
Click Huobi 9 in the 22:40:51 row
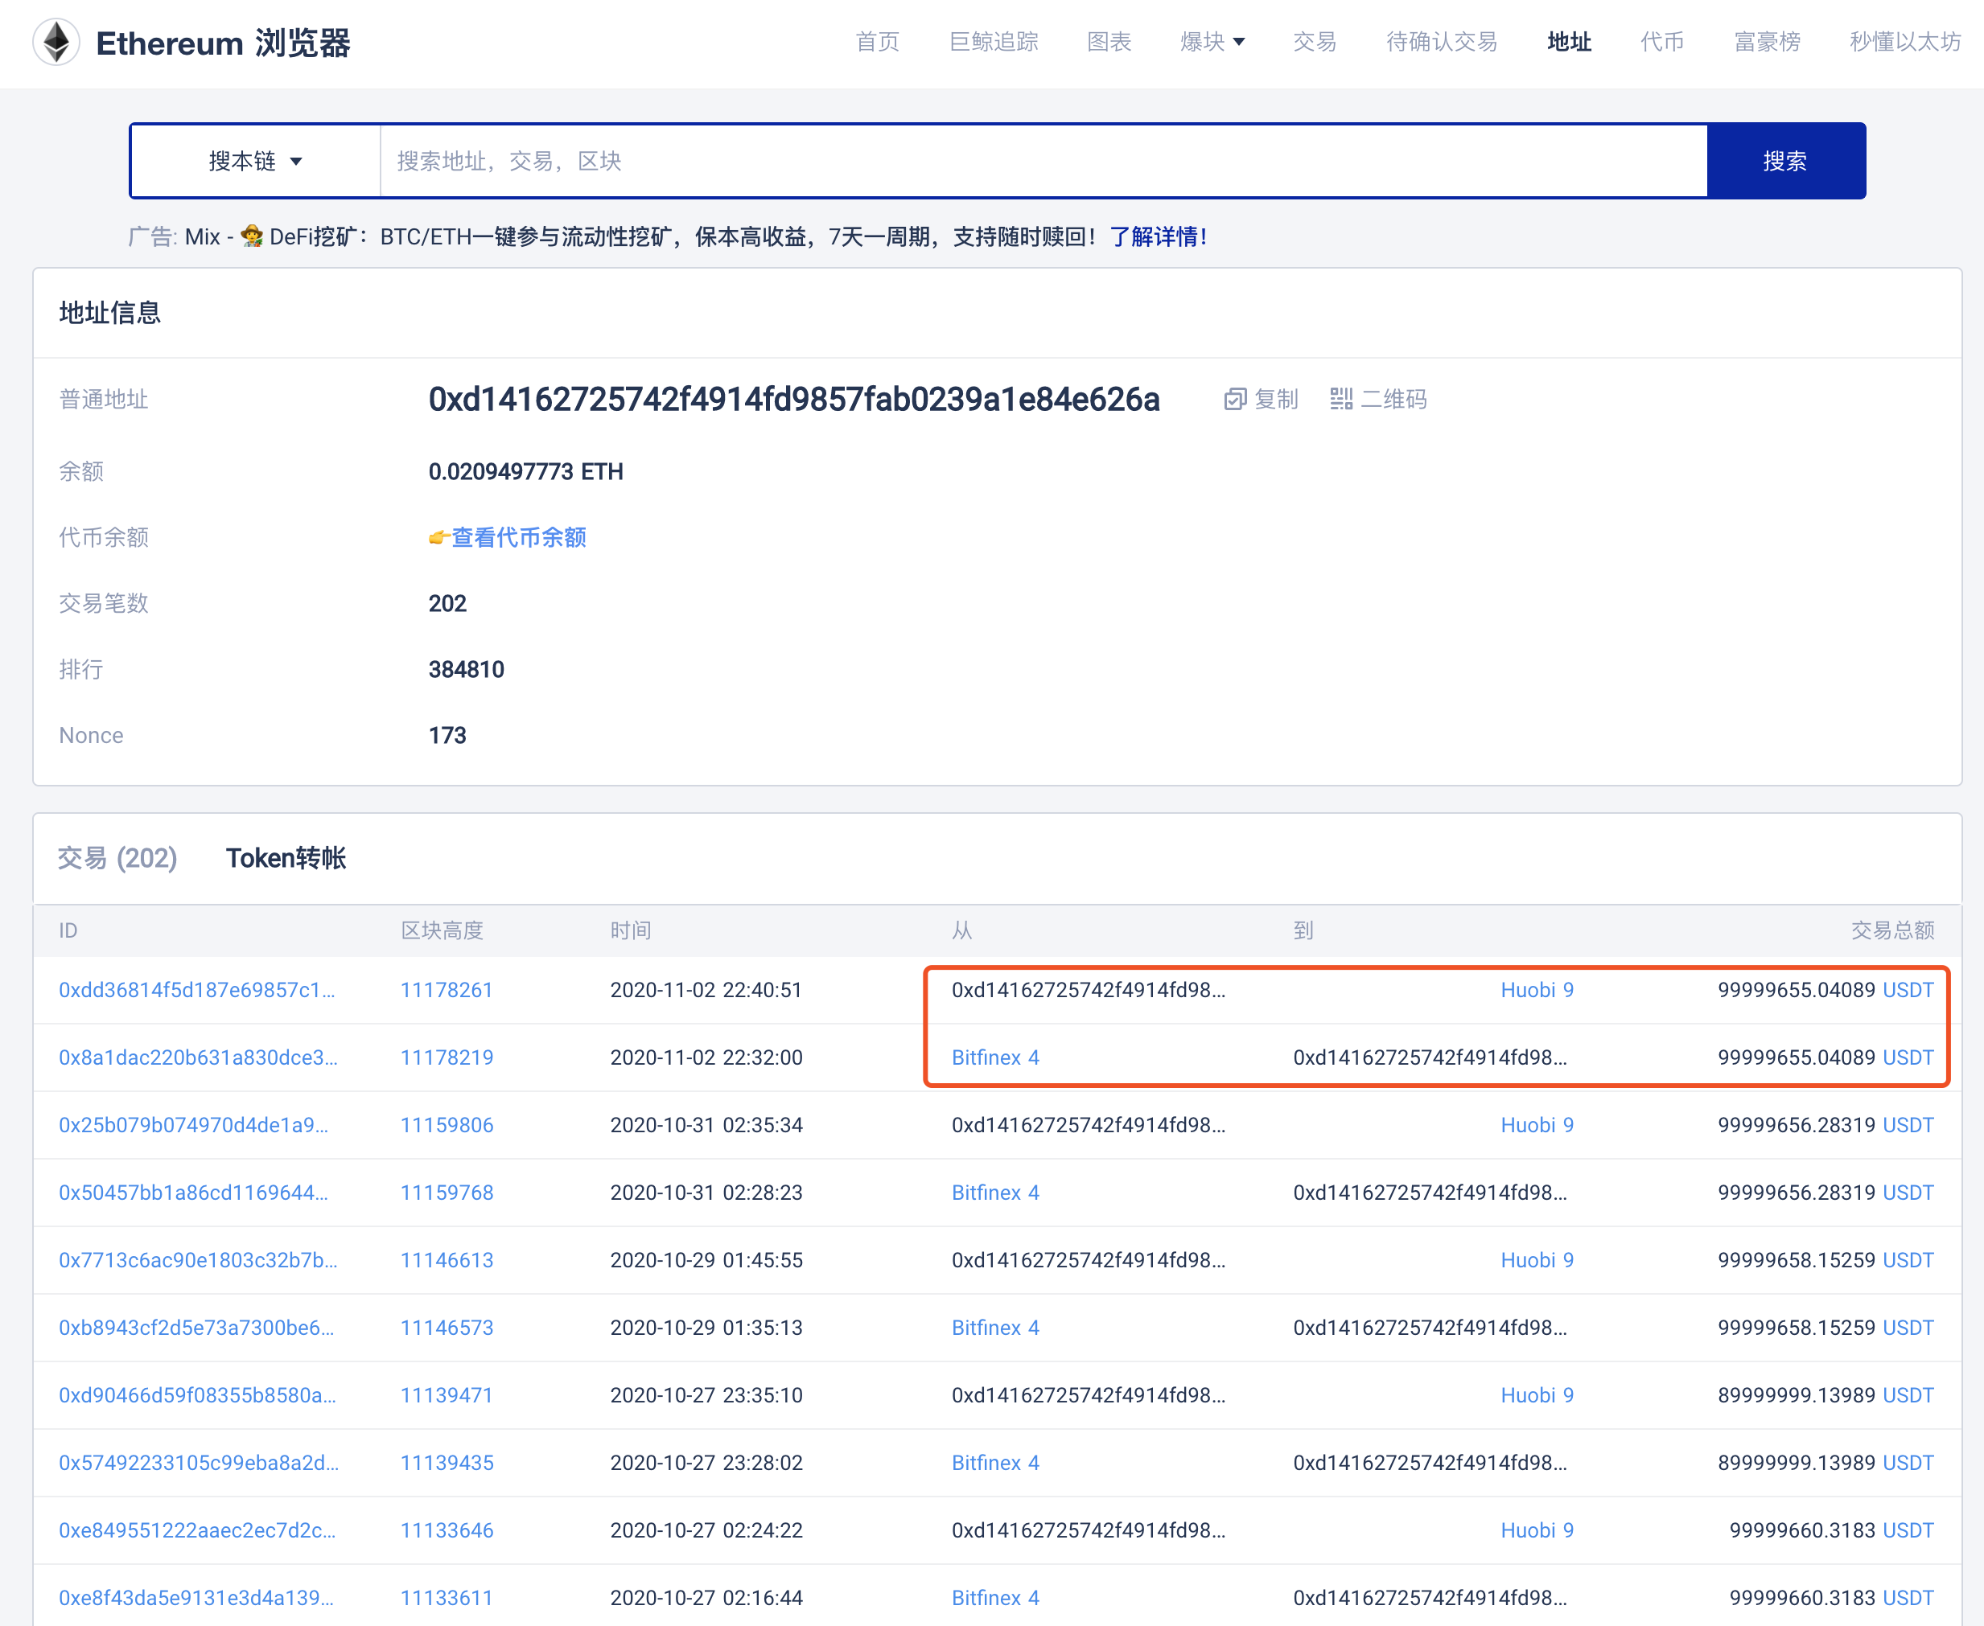tap(1537, 990)
